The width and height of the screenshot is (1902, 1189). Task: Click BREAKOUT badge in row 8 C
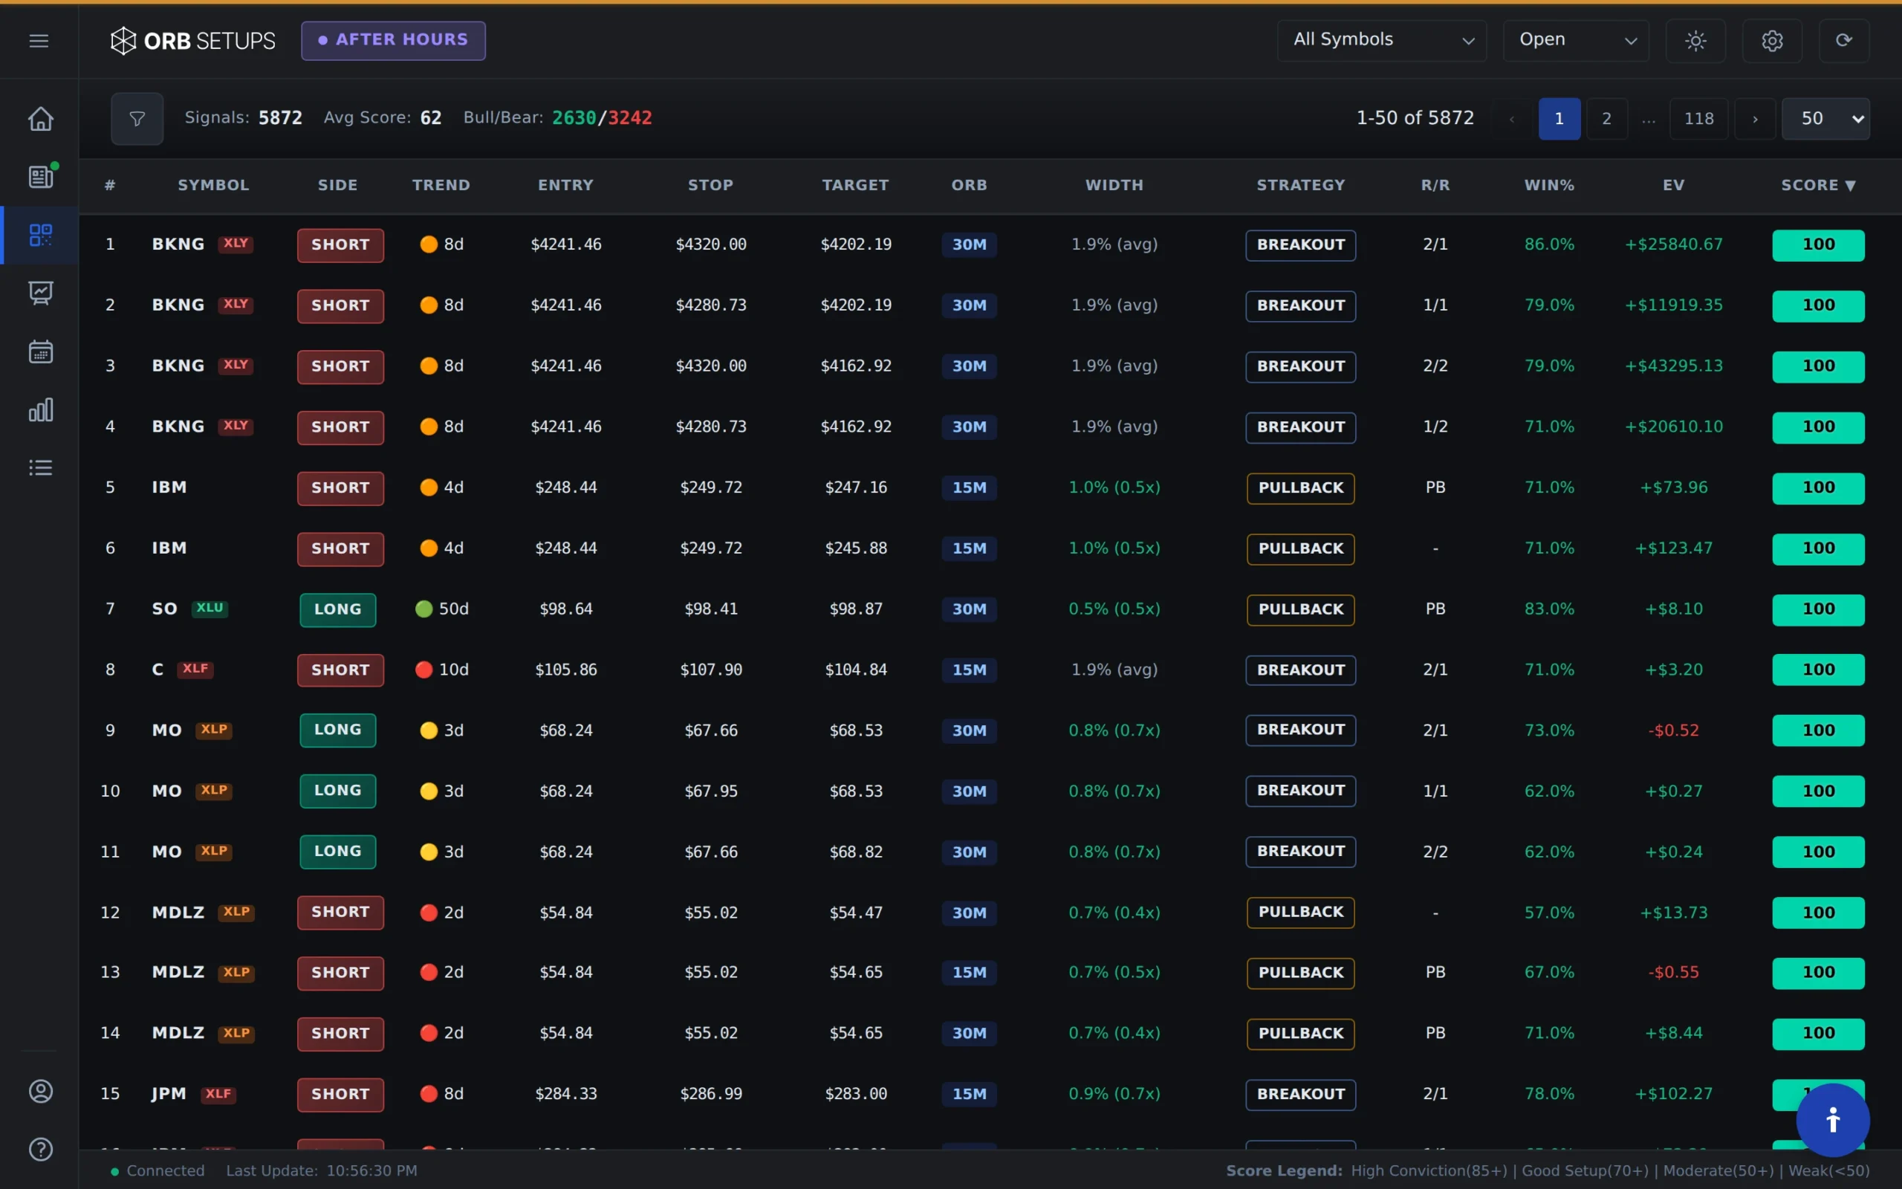click(1301, 670)
